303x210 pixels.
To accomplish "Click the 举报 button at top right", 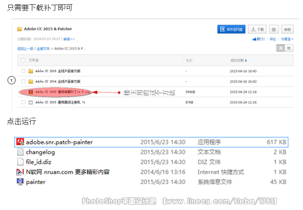I will pyautogui.click(x=287, y=29).
